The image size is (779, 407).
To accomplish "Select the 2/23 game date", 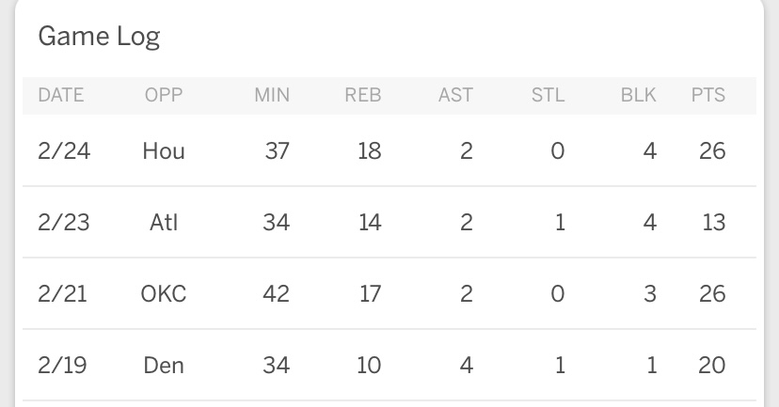I will [62, 223].
